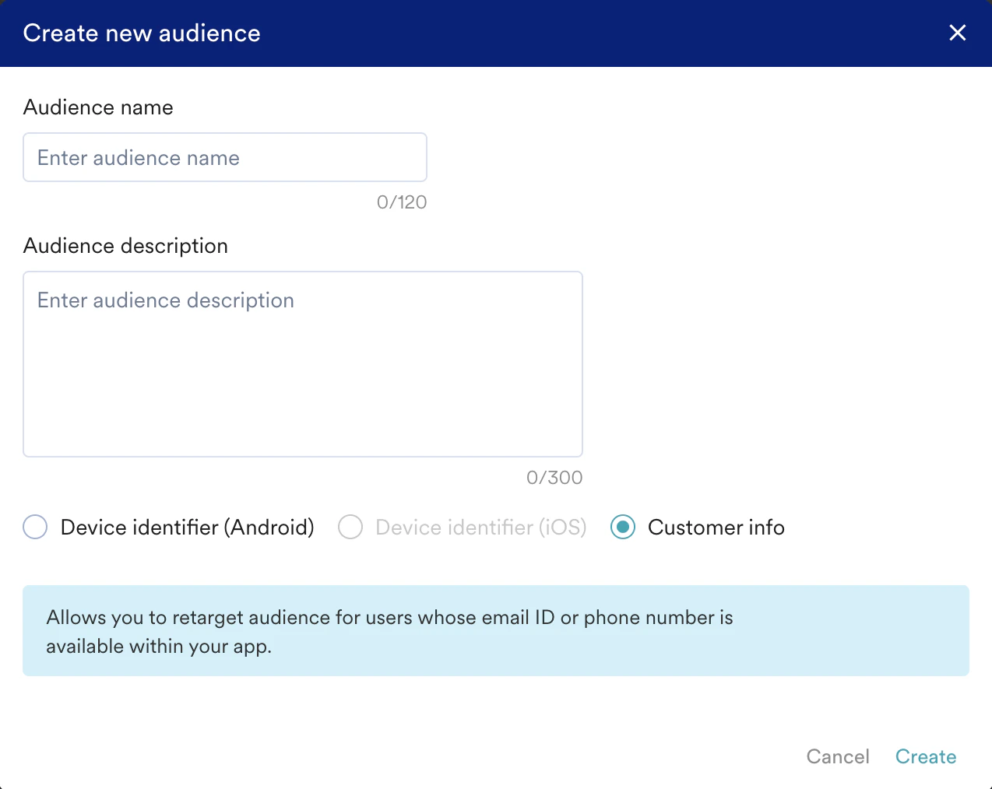Select the Device identifier (Android) radio button
The width and height of the screenshot is (992, 789).
pos(34,527)
